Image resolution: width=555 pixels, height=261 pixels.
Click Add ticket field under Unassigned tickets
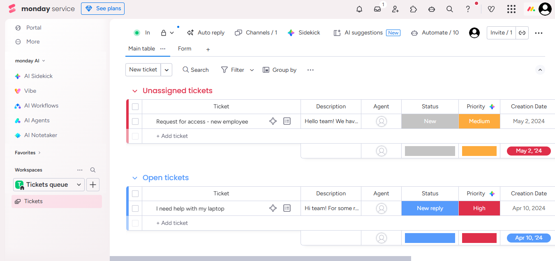[x=221, y=136]
